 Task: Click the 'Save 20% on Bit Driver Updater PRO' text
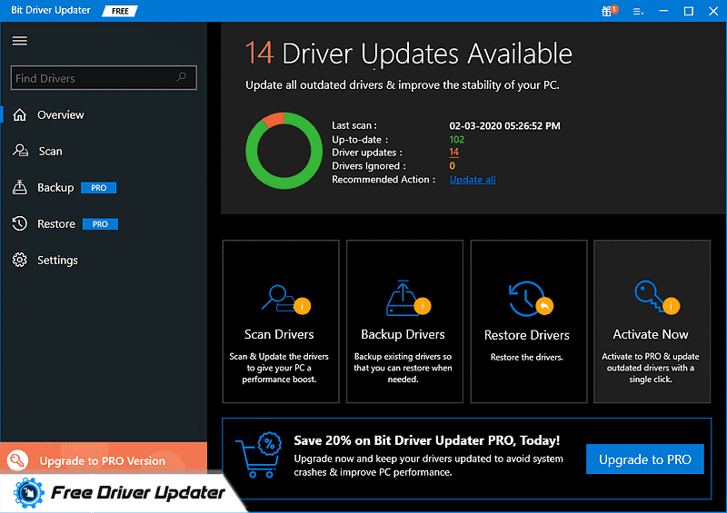[426, 440]
